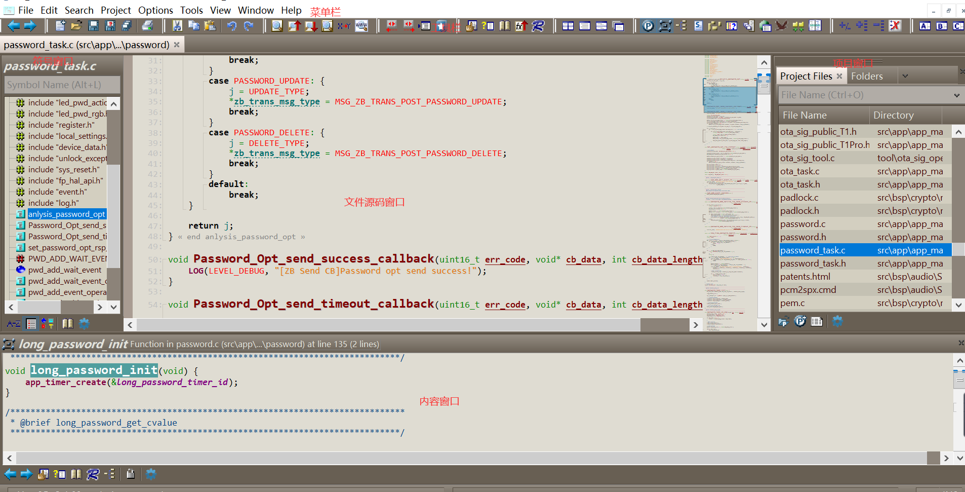Open the book icon in the symbol window toolbar

tap(67, 323)
